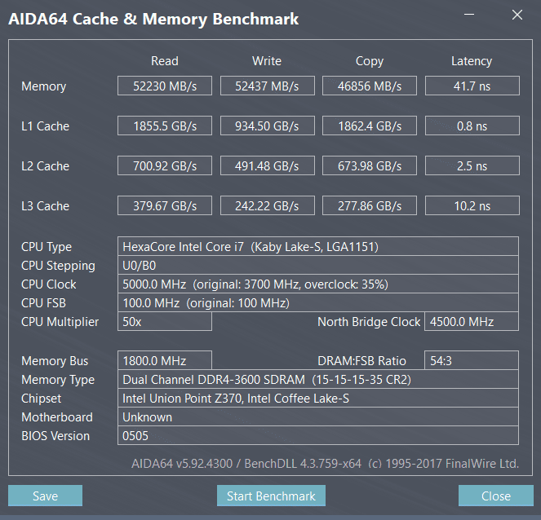Select the Memory Write 52437 MB/s field
The image size is (541, 520).
pos(268,86)
